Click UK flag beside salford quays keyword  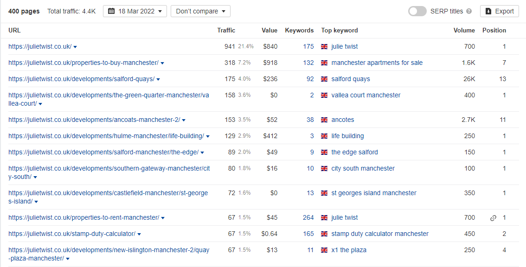324,79
